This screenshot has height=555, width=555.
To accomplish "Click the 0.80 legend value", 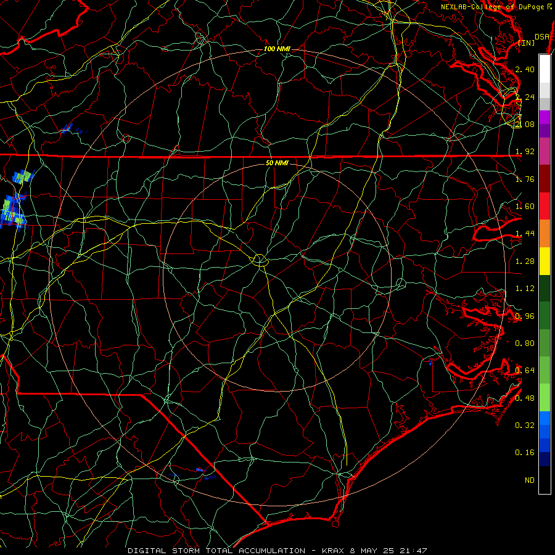I will [x=525, y=343].
